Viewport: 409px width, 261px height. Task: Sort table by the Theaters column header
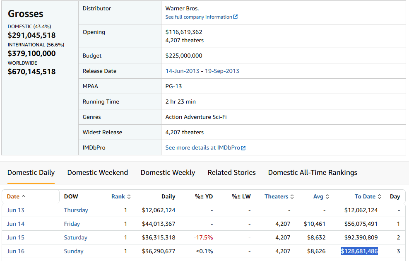(x=276, y=196)
